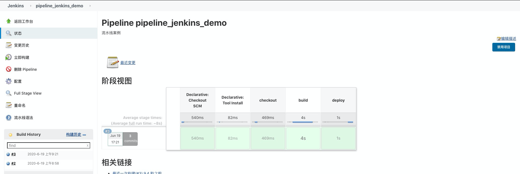
Task: Click the Average full run time label
Action: pos(137,123)
